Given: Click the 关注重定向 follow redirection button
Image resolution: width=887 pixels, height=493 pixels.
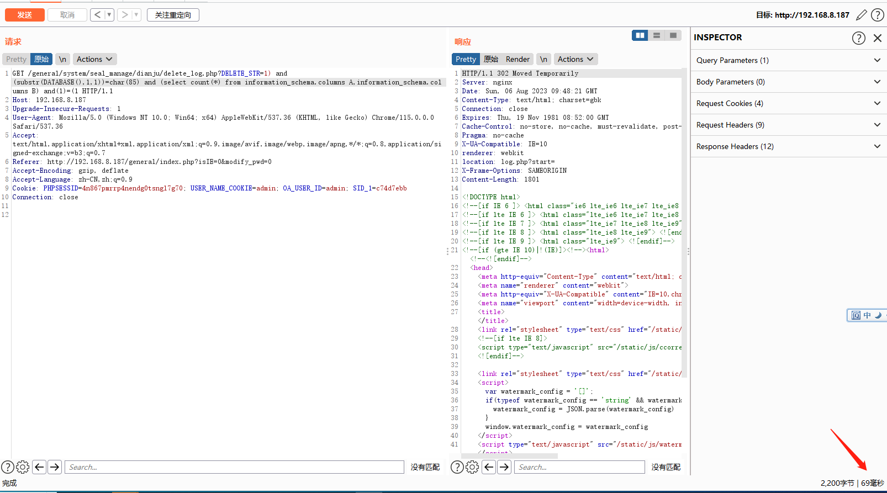Looking at the screenshot, I should (173, 15).
